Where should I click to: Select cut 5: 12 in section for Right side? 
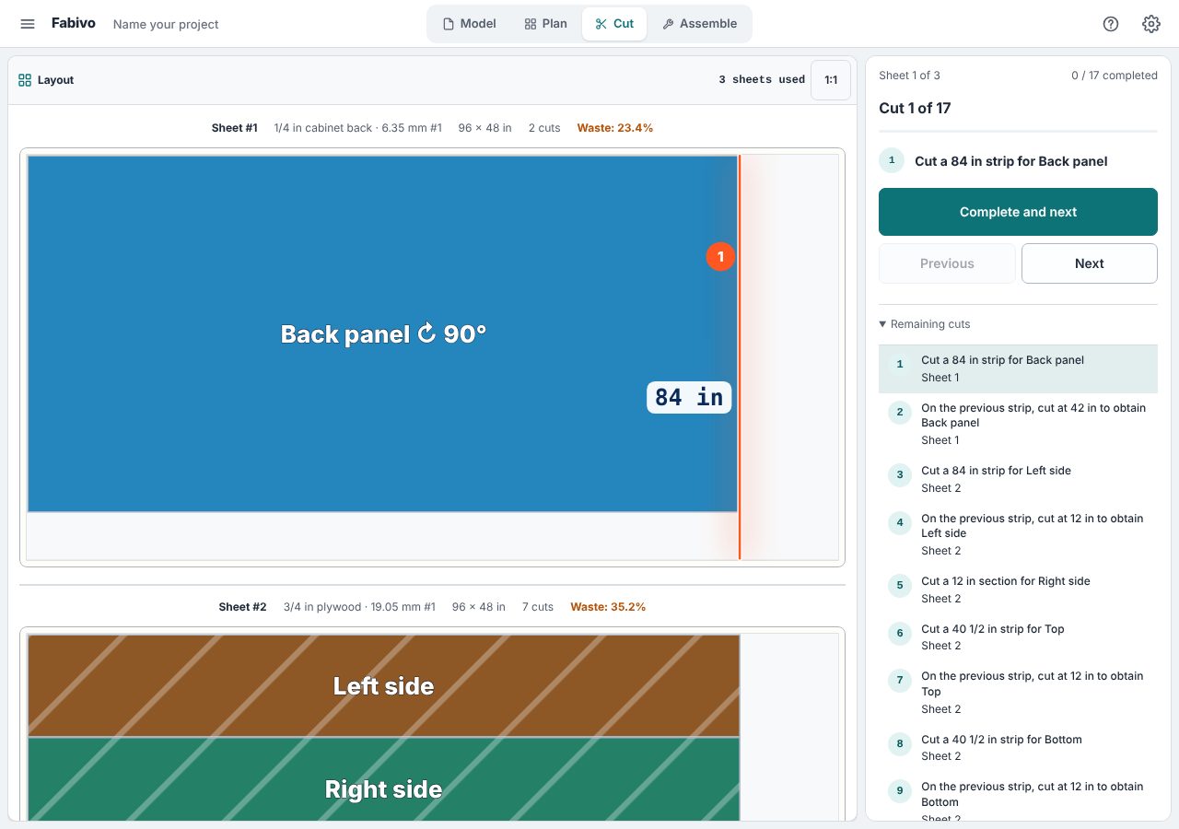point(1018,590)
